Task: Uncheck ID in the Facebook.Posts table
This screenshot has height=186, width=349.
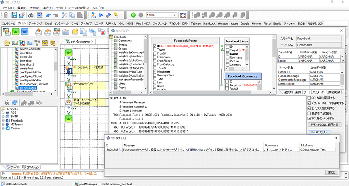Action: (x=155, y=46)
